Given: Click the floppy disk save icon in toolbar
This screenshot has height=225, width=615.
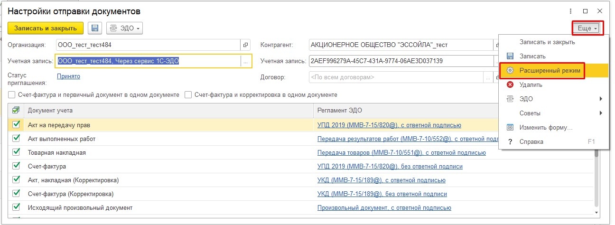Looking at the screenshot, I should [x=95, y=28].
